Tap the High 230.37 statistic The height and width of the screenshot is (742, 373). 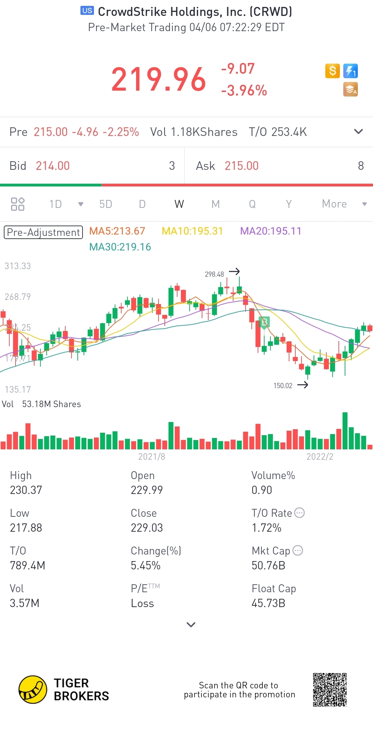tap(26, 483)
